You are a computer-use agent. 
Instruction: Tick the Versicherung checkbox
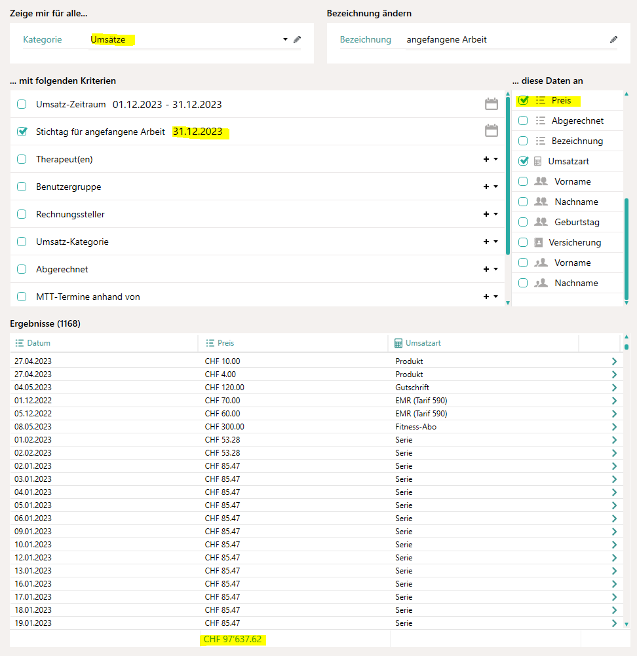523,242
